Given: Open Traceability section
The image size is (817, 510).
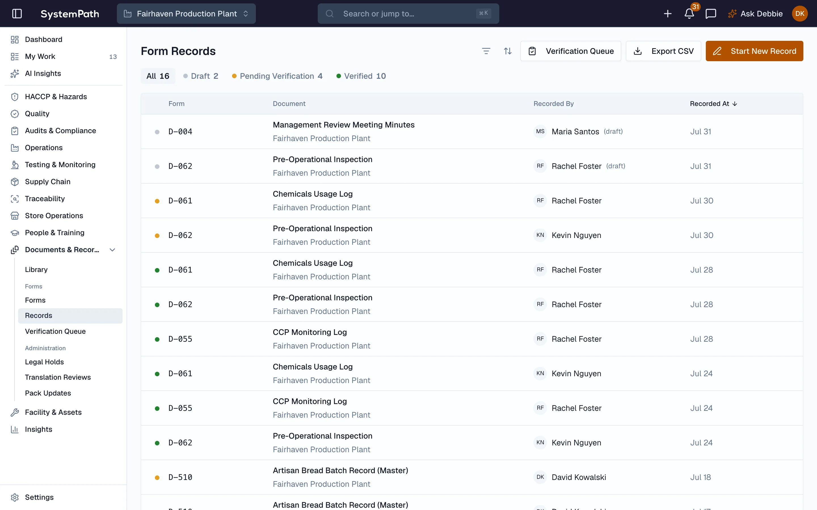Looking at the screenshot, I should [64, 199].
